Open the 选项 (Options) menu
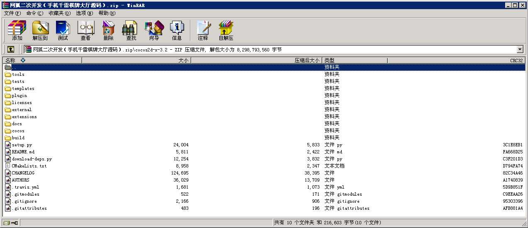Viewport: 528px width, 228px height. (x=84, y=13)
